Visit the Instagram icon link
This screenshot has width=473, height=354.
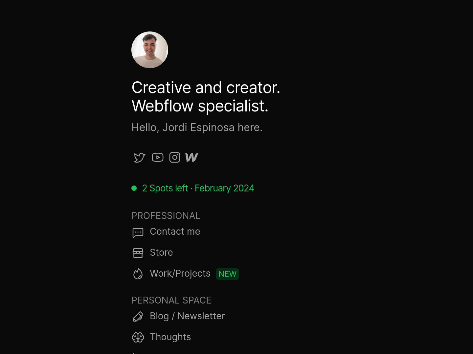click(x=175, y=158)
